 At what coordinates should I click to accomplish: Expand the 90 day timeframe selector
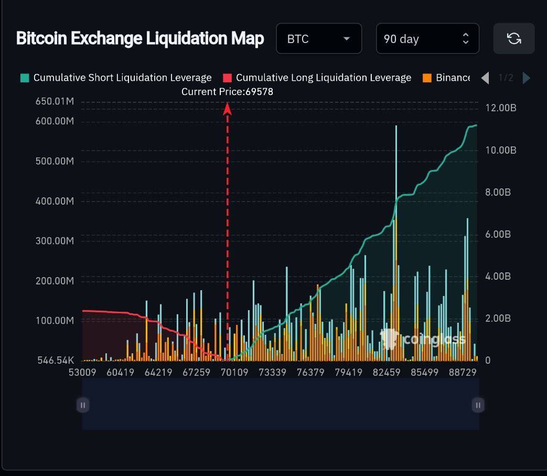[427, 39]
